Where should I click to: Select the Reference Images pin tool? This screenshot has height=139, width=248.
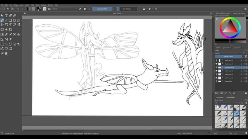[x=10, y=39]
